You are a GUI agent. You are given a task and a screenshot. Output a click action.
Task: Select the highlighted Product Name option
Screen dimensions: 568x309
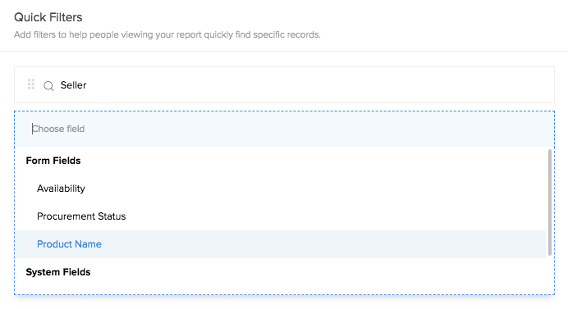point(69,244)
